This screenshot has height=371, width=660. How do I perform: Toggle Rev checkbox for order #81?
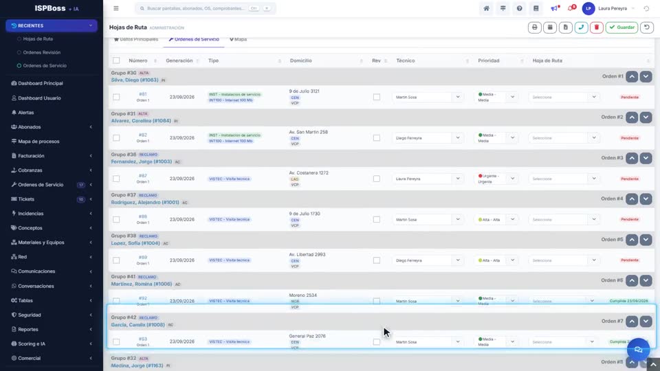[376, 97]
